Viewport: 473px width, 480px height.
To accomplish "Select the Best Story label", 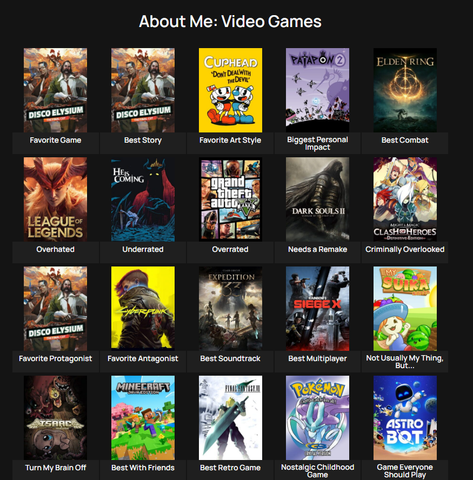I will click(143, 140).
